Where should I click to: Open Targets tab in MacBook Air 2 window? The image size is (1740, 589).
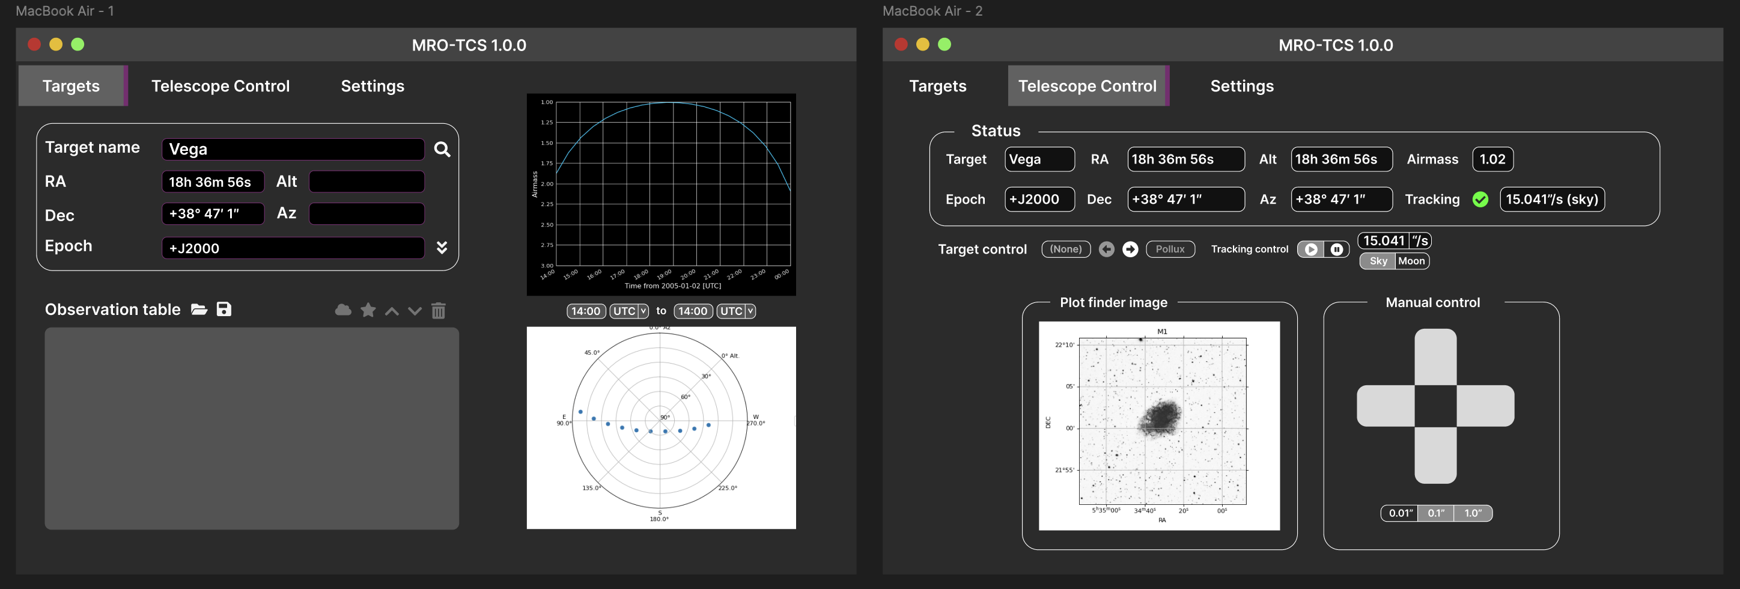[937, 86]
